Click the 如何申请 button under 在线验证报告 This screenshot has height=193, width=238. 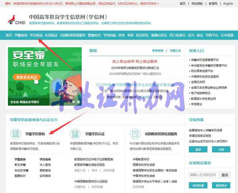(x=198, y=185)
